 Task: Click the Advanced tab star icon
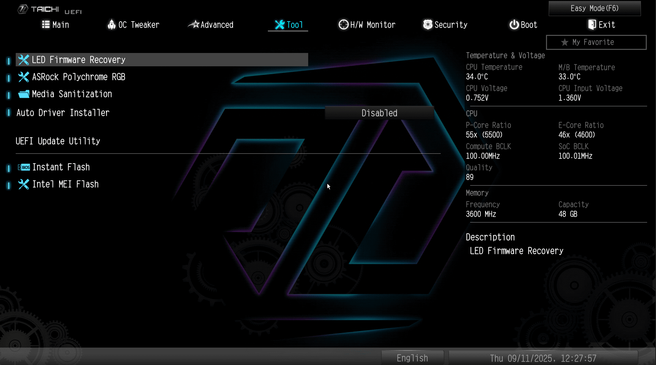pos(194,25)
